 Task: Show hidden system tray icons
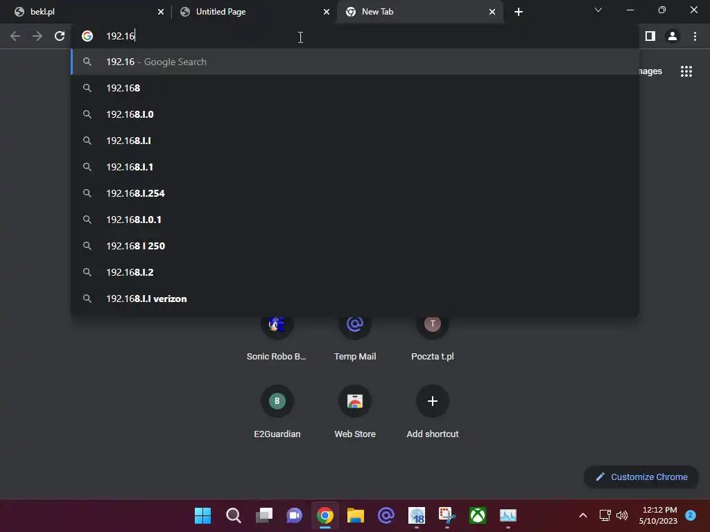click(583, 515)
